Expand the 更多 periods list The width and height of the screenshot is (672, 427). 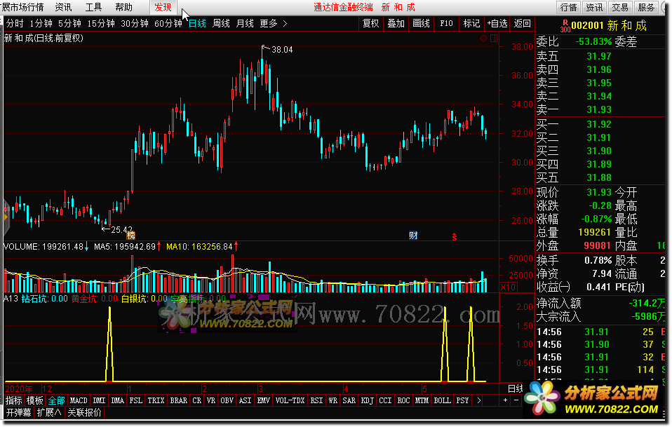273,24
